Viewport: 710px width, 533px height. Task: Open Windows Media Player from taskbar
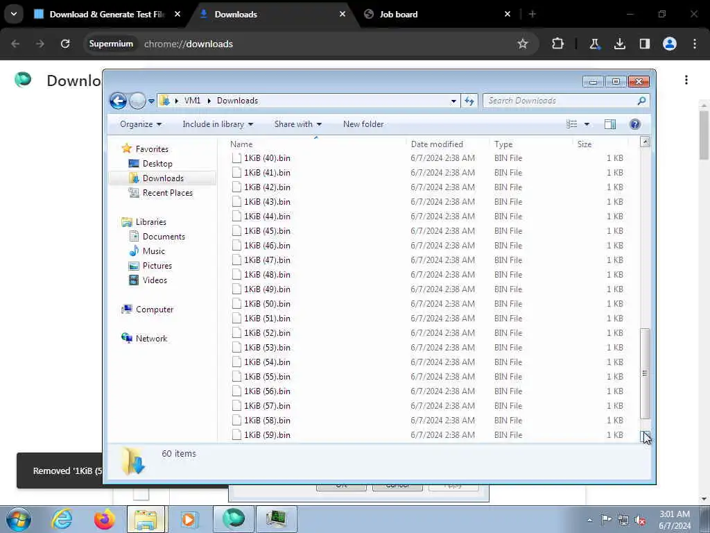pos(189,519)
